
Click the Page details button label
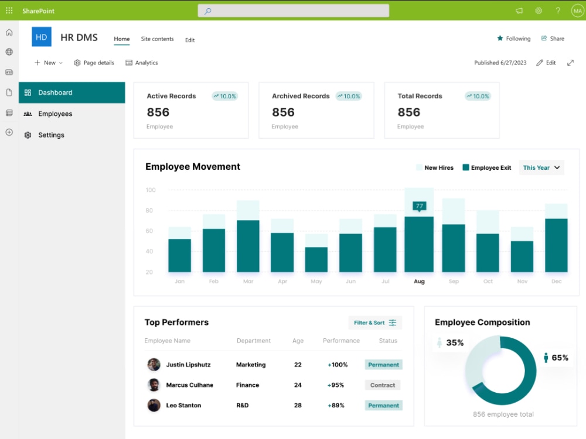coord(98,63)
